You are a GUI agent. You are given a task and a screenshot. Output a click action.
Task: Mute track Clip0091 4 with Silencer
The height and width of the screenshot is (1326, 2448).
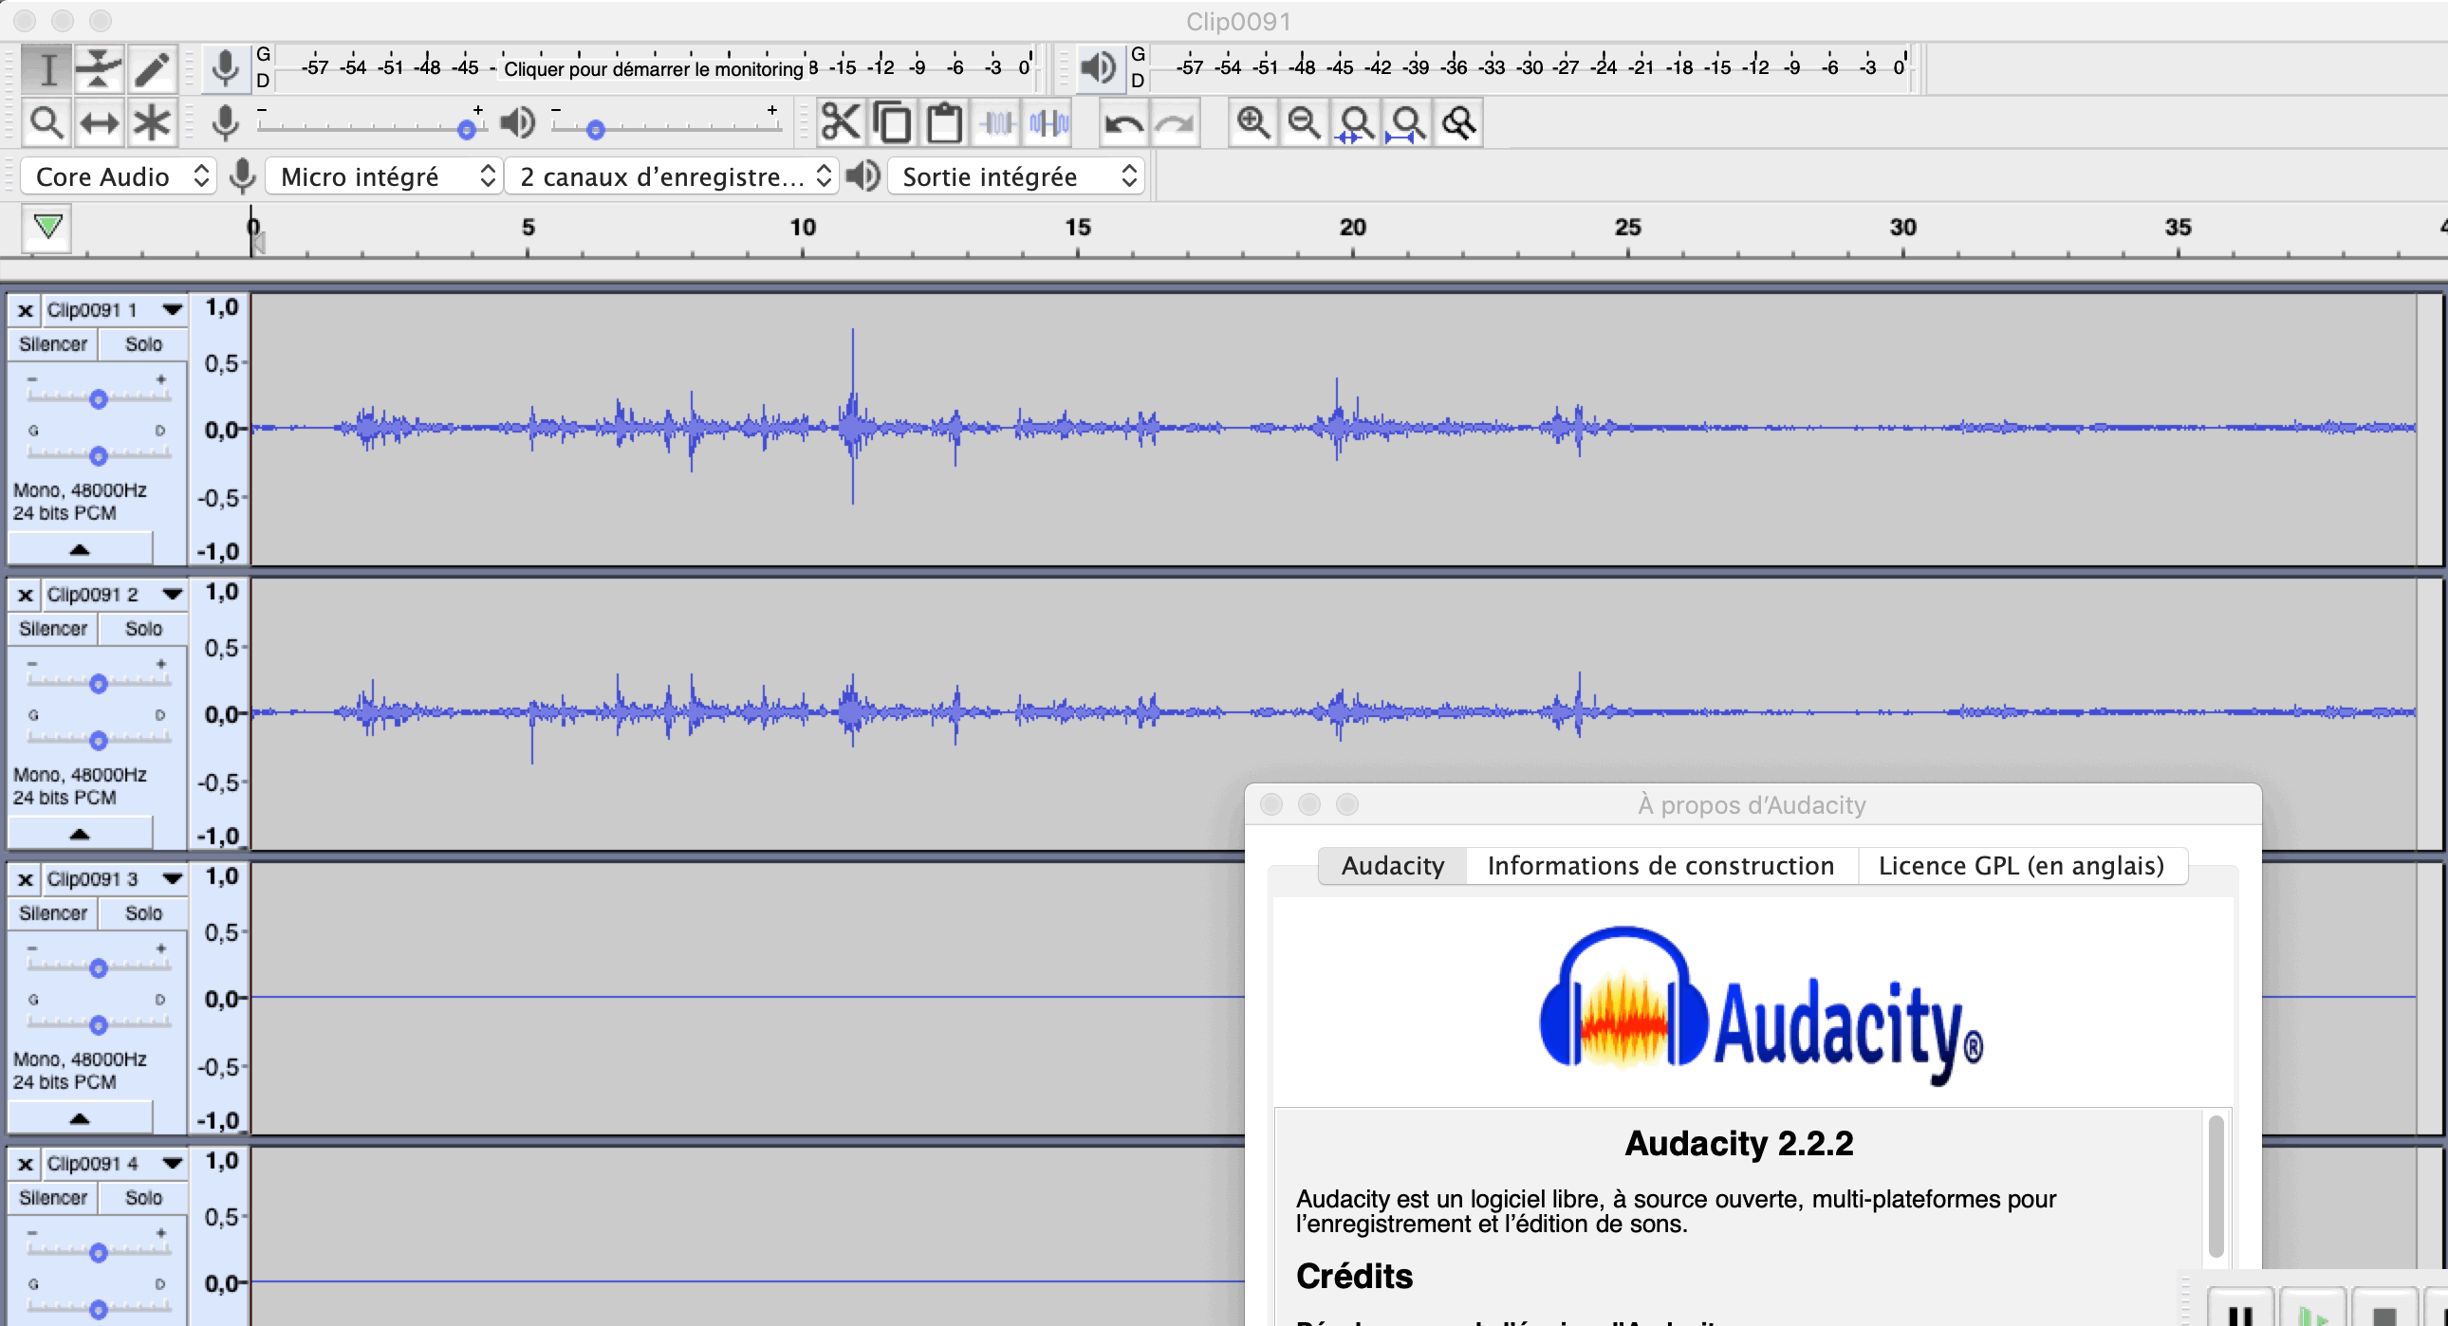click(x=53, y=1198)
